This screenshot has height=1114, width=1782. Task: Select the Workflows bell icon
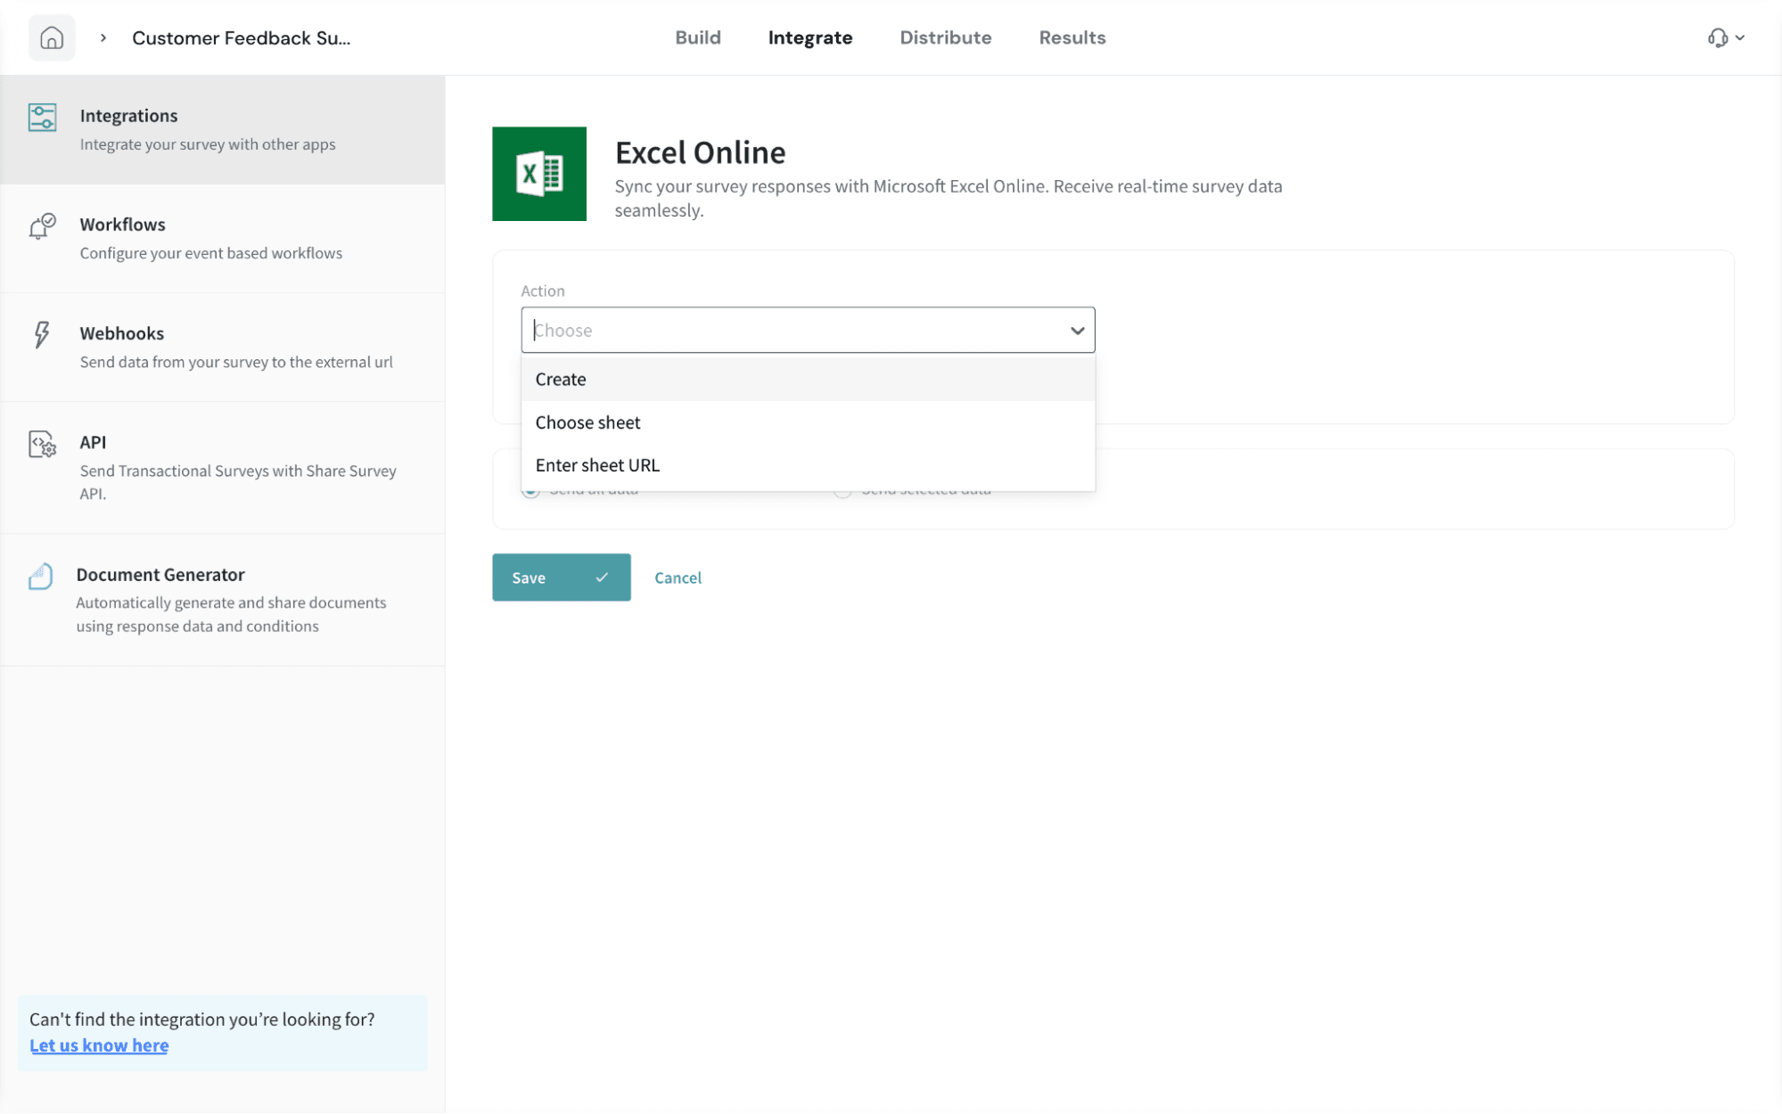click(x=42, y=226)
